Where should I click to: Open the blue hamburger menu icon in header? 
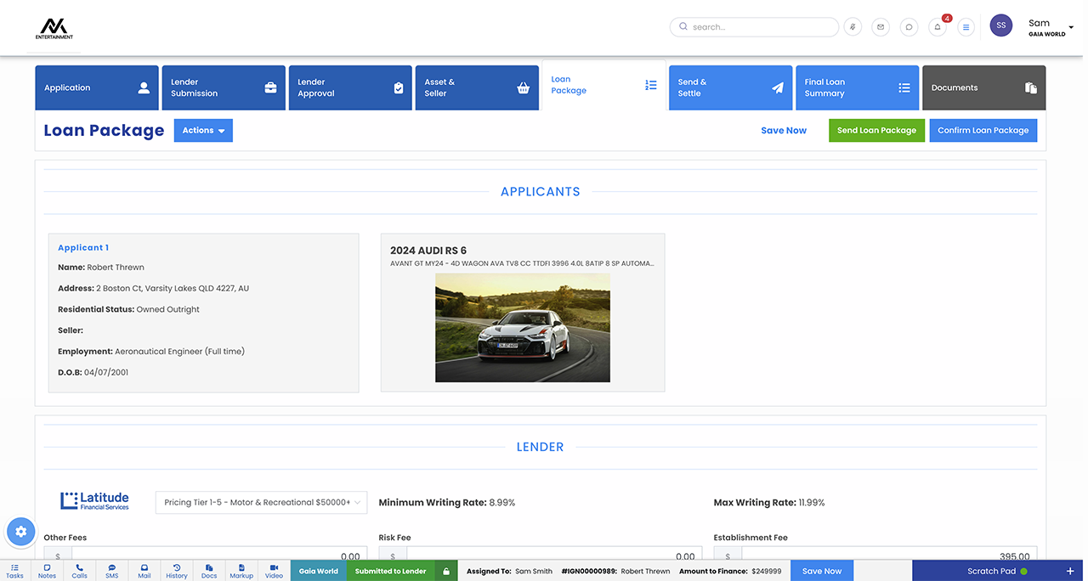[x=966, y=26]
